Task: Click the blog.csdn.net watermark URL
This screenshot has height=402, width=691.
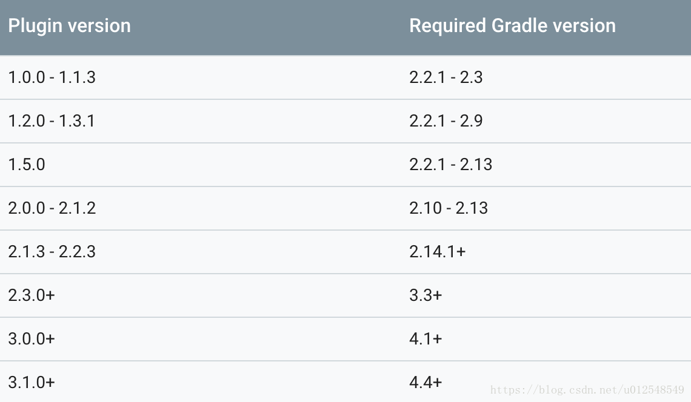Action: tap(587, 390)
